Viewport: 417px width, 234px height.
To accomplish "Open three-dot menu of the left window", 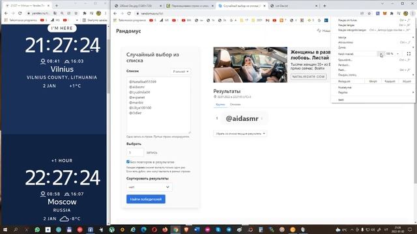I will coord(106,13).
